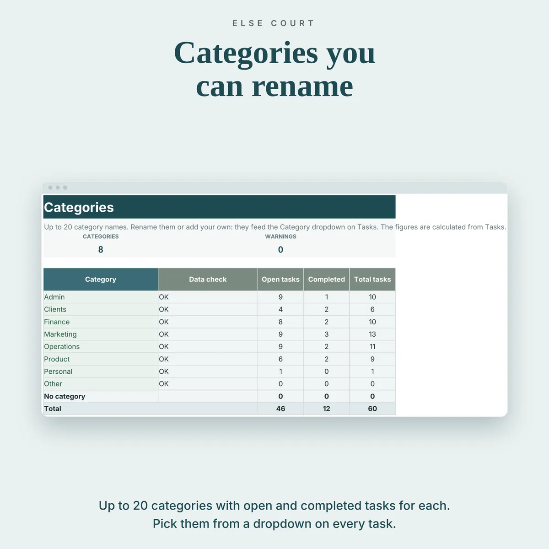Select the Admin category cell
Image resolution: width=549 pixels, height=549 pixels.
point(101,297)
